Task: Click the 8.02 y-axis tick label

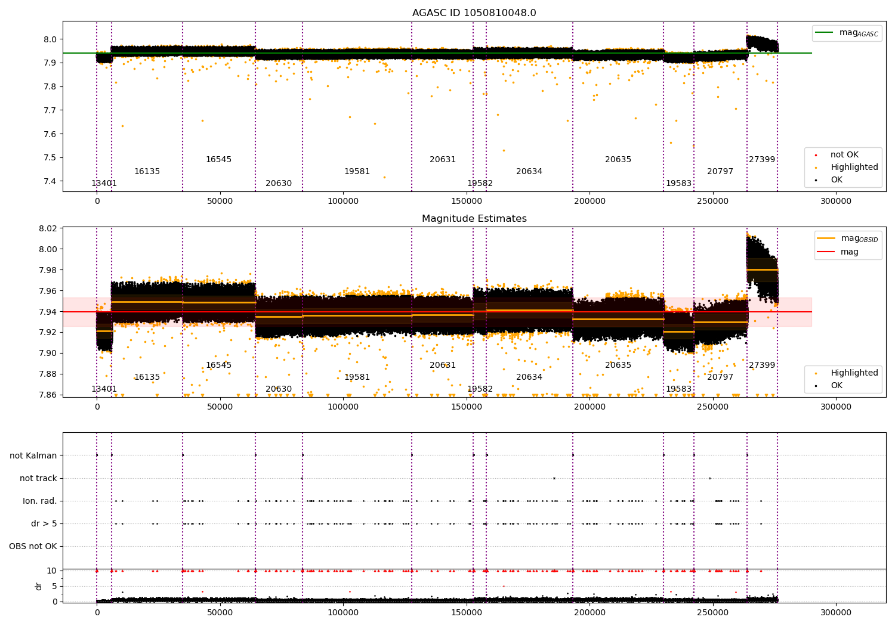Action: 48,228
